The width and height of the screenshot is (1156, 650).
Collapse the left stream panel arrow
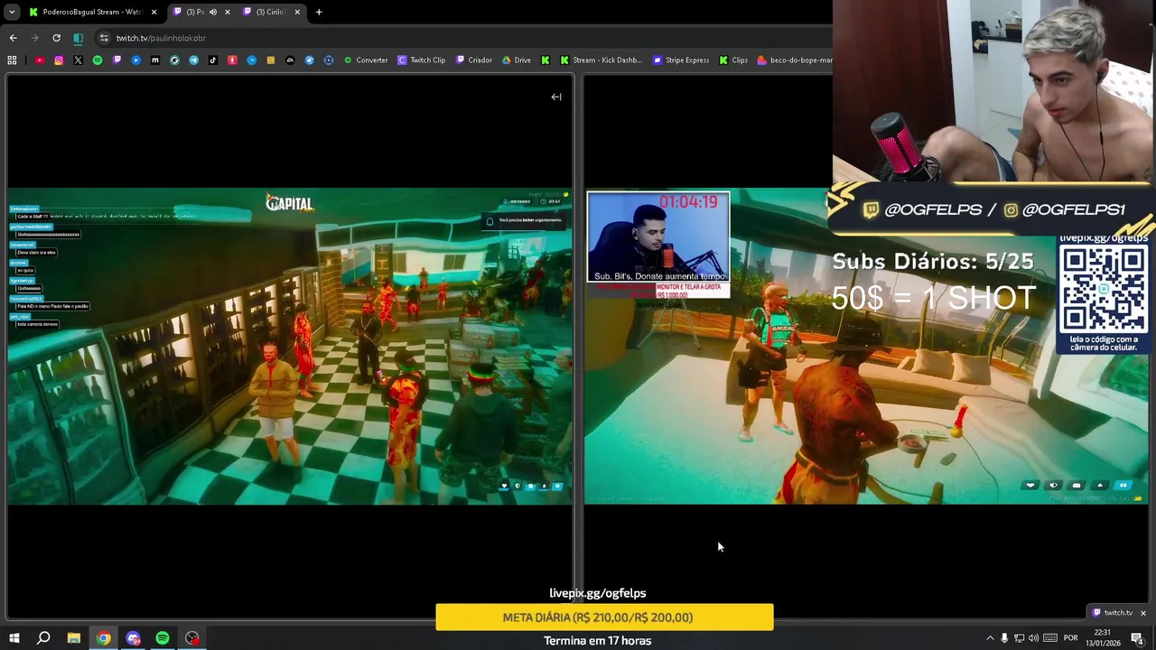tap(556, 97)
